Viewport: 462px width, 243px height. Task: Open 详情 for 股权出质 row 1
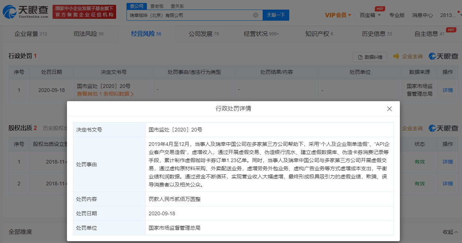(448, 162)
